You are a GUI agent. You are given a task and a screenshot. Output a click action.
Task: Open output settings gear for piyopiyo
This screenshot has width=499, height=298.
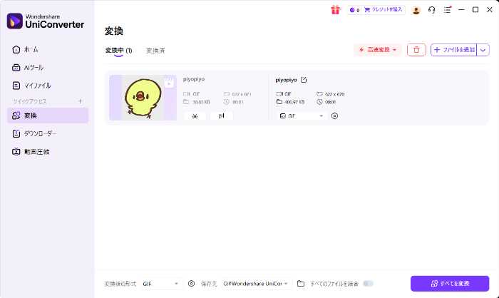[x=334, y=116]
